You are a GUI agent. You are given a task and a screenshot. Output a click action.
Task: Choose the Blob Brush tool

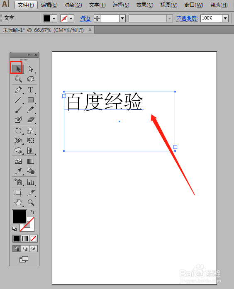(x=18, y=120)
